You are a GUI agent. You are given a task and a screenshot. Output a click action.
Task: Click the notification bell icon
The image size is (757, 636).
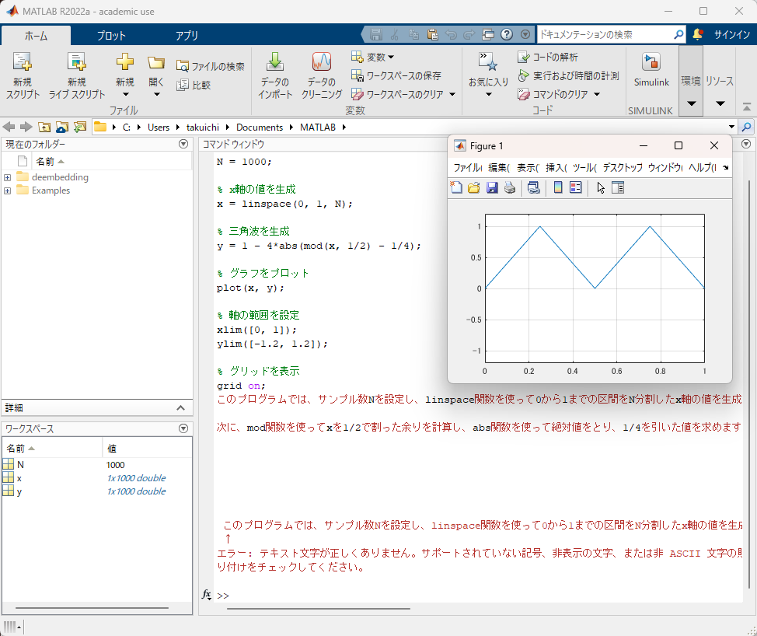[697, 34]
